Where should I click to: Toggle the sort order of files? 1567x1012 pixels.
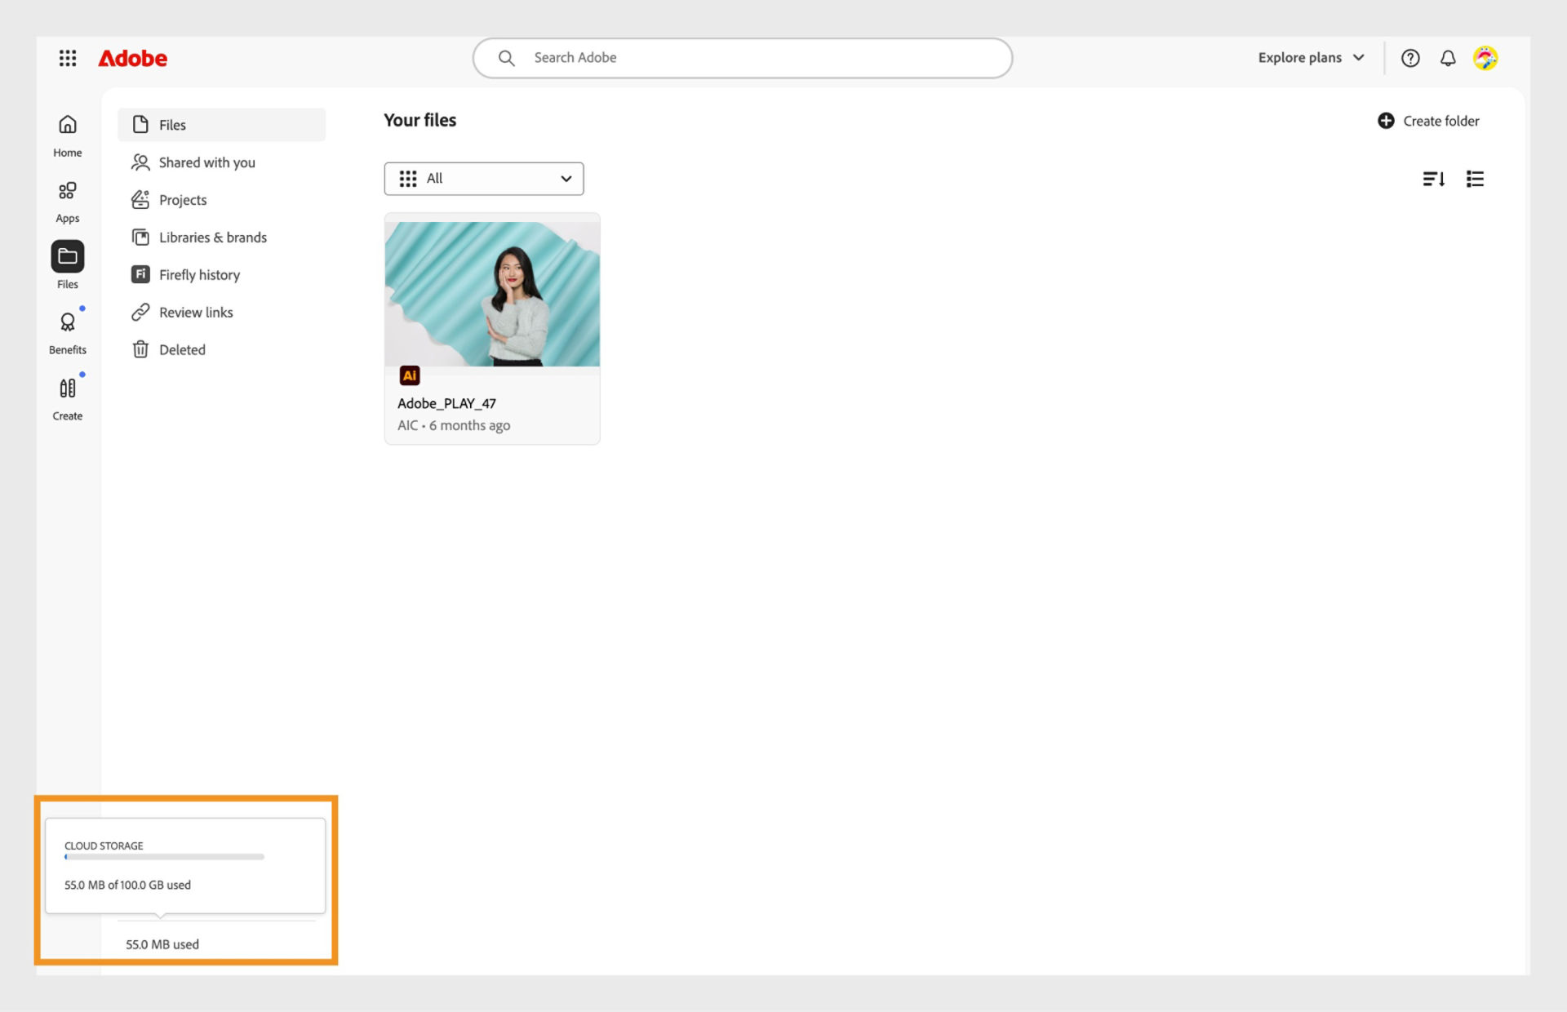click(x=1434, y=179)
